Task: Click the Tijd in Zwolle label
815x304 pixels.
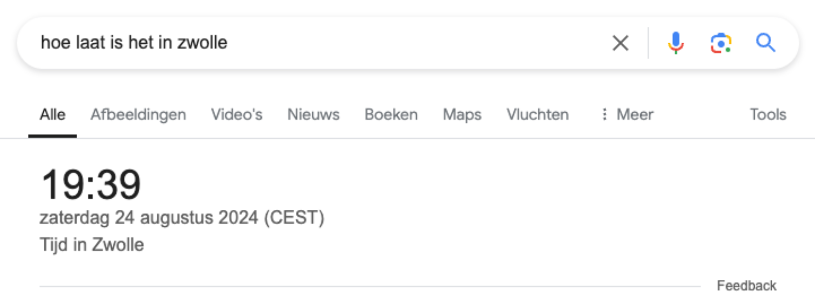Action: [92, 244]
